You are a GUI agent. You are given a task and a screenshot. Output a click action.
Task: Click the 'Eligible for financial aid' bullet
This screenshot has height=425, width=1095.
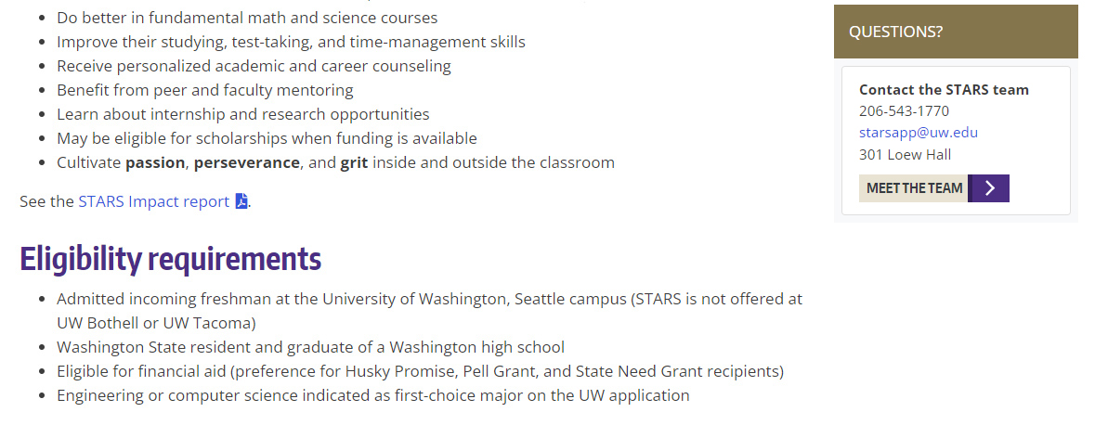[420, 372]
